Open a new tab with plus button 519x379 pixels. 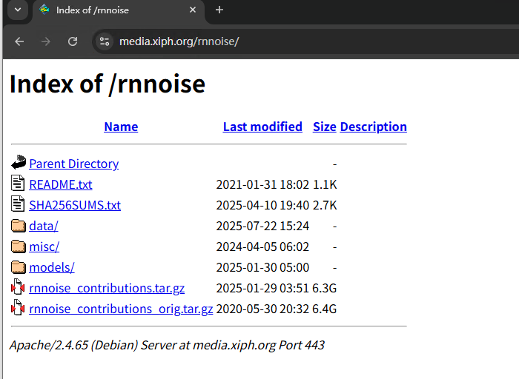[x=219, y=10]
